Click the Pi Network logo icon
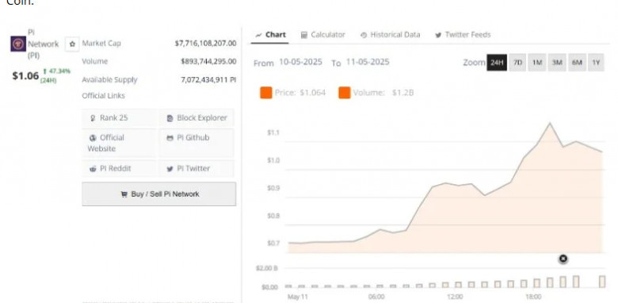618x303 pixels. [x=18, y=44]
